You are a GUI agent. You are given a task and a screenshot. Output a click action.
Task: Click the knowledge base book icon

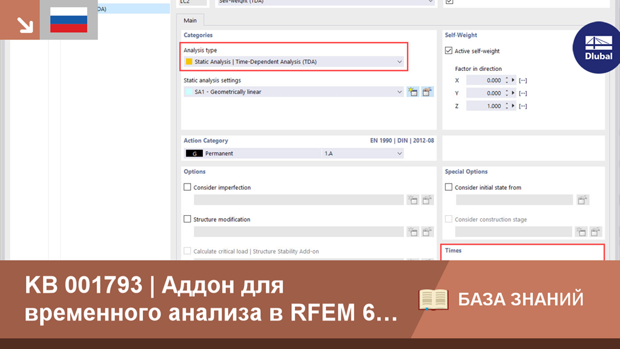[434, 299]
